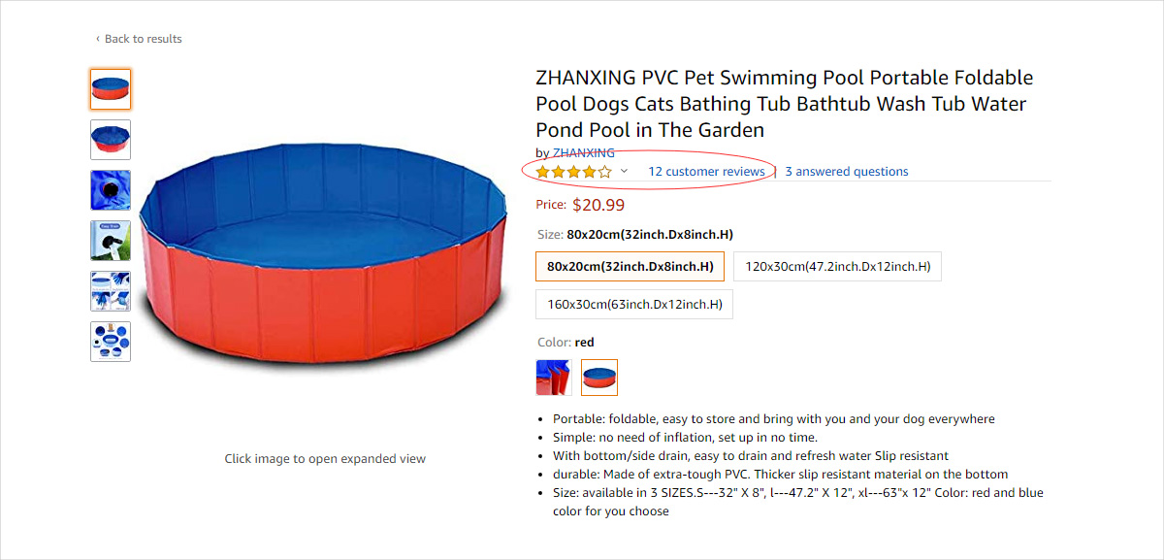Click the star rating icons
The height and width of the screenshot is (560, 1164).
574,172
